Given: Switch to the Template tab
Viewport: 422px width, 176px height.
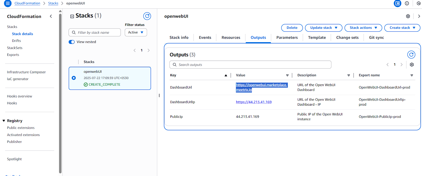Looking at the screenshot, I should tap(317, 37).
